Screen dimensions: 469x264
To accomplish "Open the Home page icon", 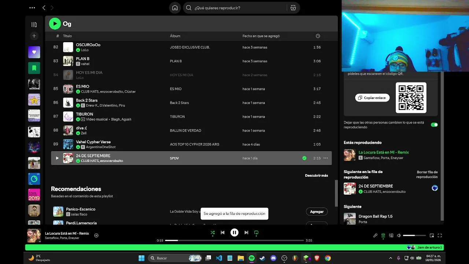I will [175, 8].
